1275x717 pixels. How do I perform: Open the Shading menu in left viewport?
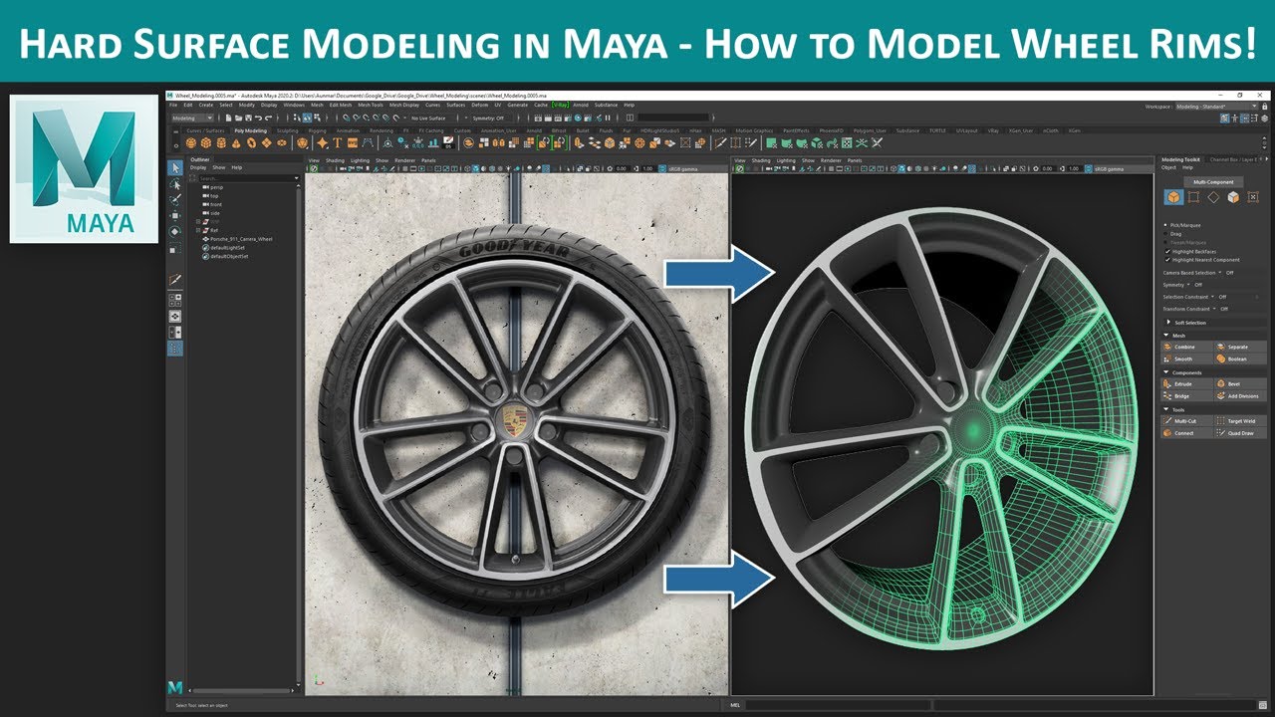pos(335,160)
